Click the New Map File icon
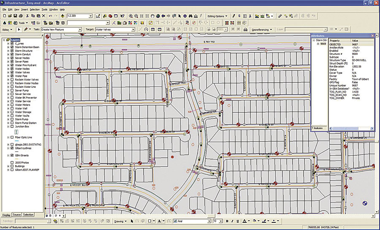Image resolution: width=380 pixels, height=230 pixels. coord(4,16)
